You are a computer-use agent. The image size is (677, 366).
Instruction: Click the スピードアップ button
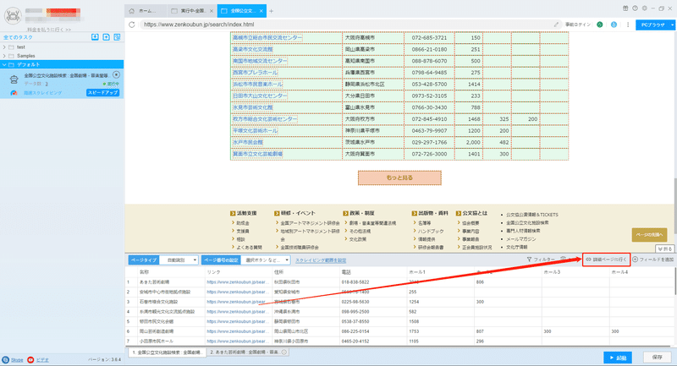coord(102,93)
